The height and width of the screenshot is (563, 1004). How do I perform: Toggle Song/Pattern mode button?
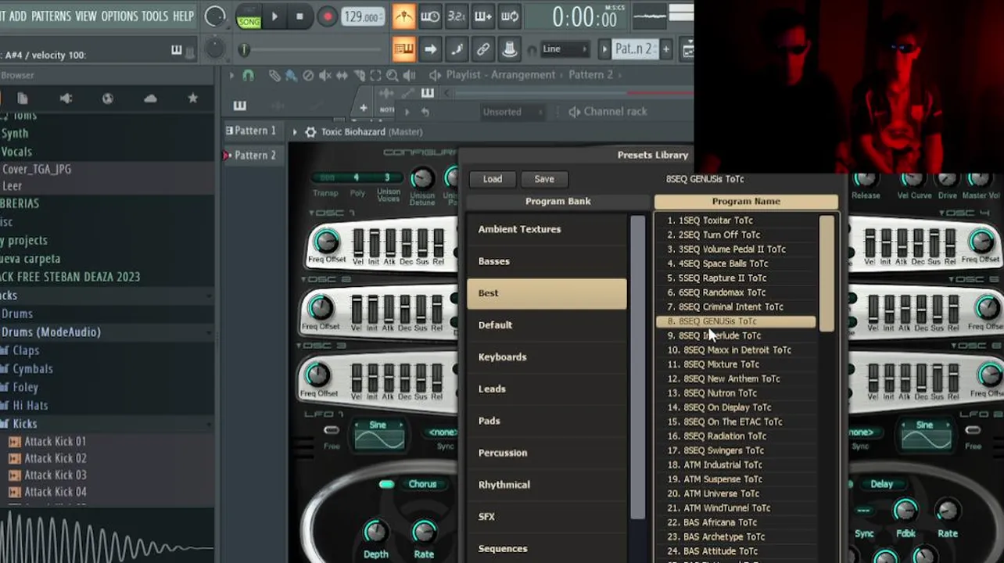click(x=249, y=16)
